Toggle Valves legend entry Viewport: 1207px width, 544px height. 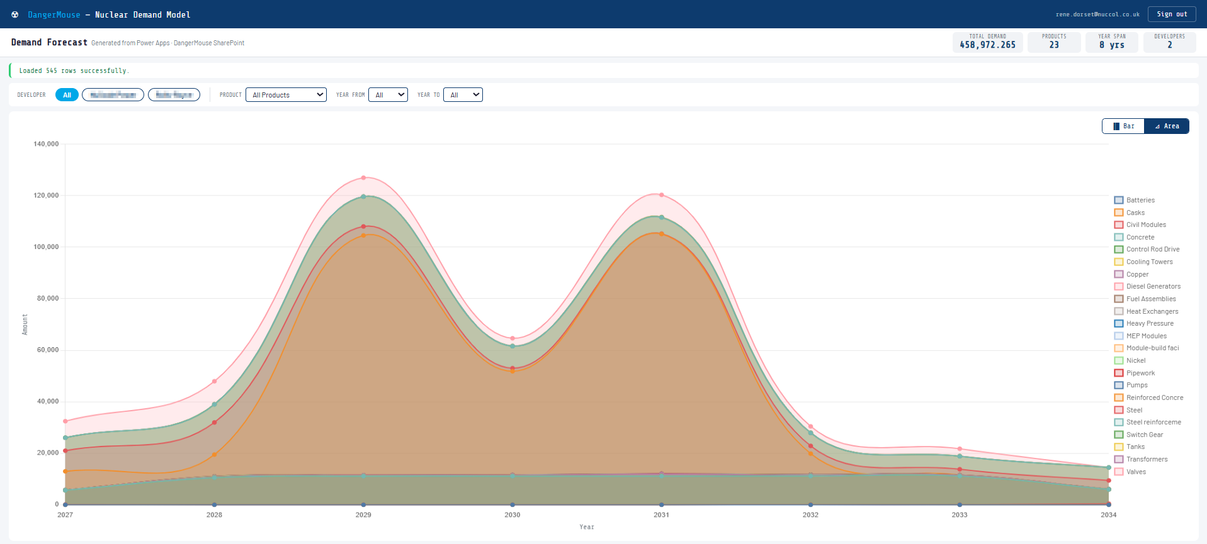coord(1130,472)
